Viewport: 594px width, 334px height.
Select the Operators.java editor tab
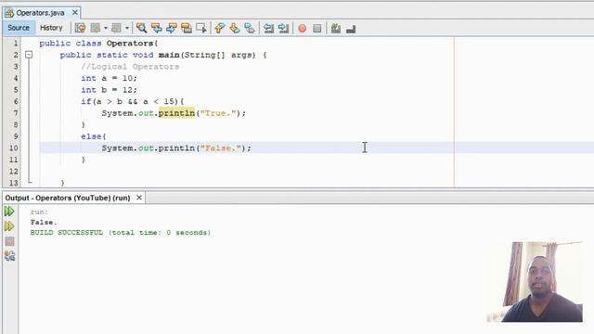[x=40, y=13]
